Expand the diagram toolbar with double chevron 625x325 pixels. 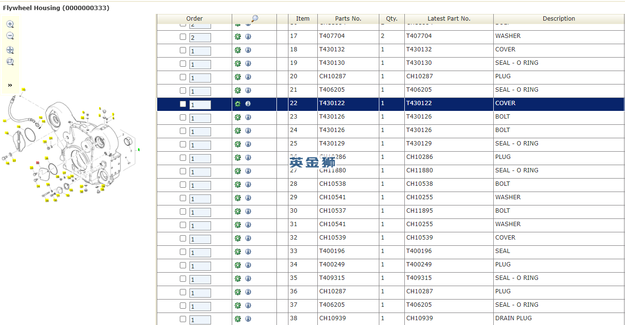[x=10, y=85]
